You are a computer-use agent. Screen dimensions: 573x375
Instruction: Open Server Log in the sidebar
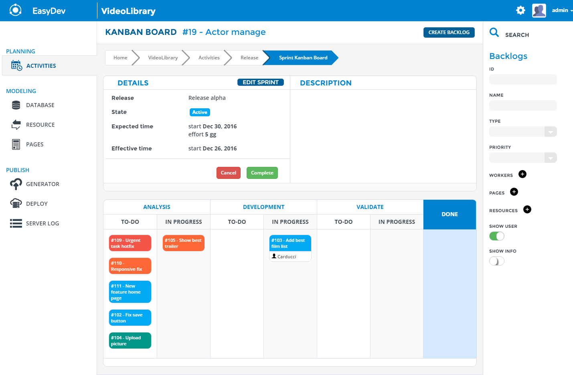[43, 223]
